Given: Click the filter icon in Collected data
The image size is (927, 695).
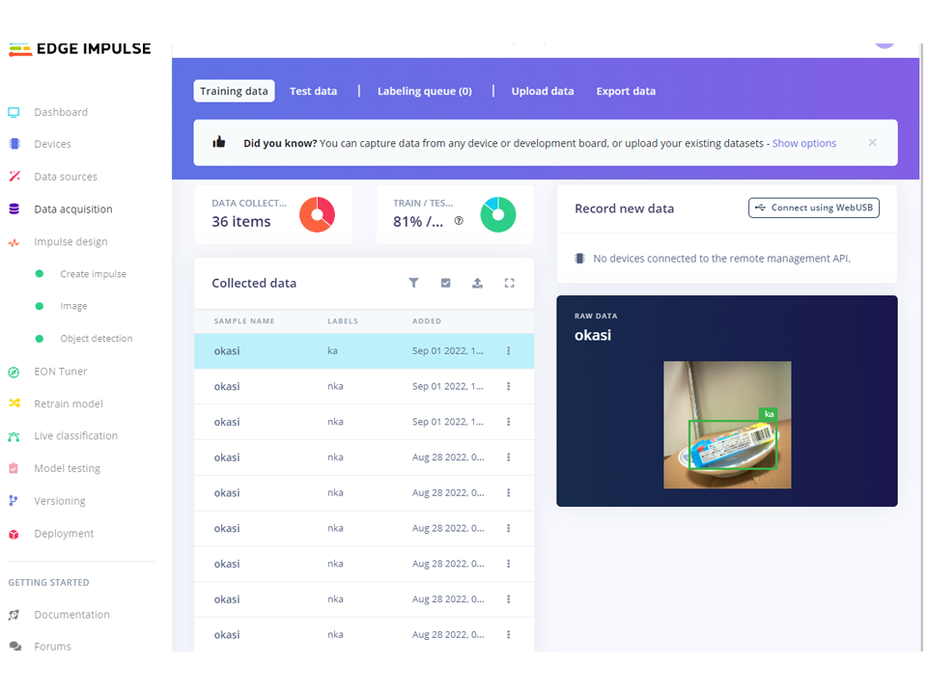Looking at the screenshot, I should pyautogui.click(x=413, y=283).
